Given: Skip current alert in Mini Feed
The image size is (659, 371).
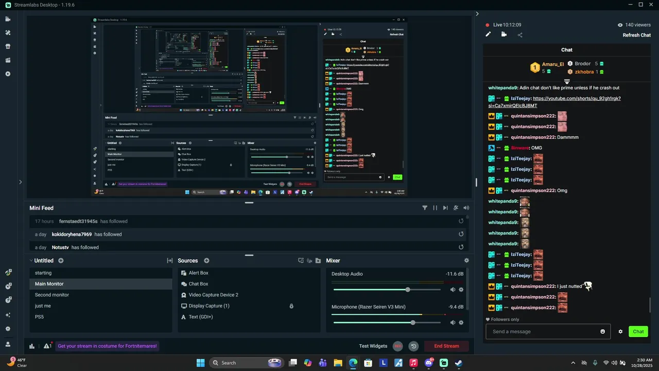Looking at the screenshot, I should [445, 208].
